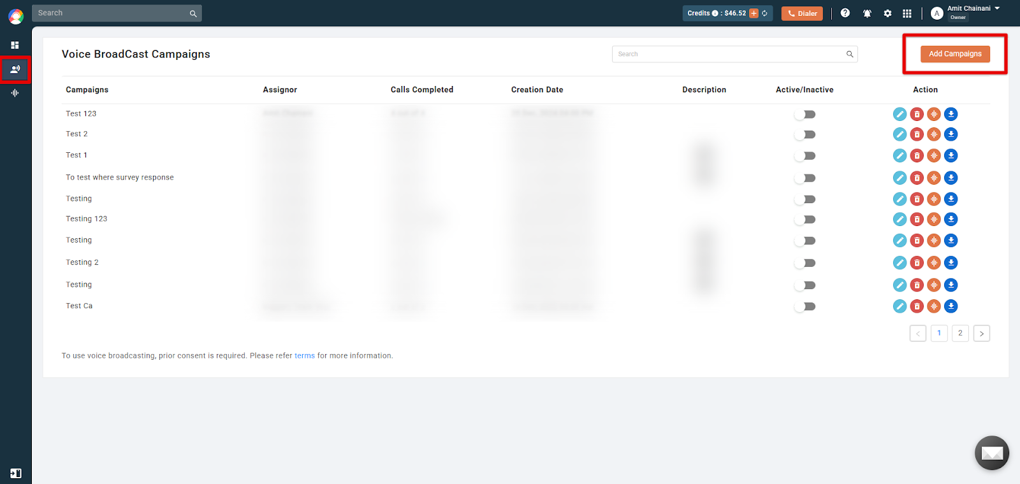
Task: Toggle active switch for Test 1
Action: point(805,156)
